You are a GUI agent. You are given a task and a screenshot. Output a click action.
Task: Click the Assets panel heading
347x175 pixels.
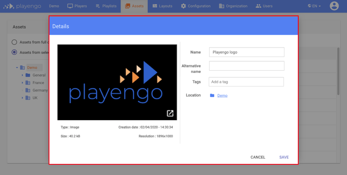coord(19,27)
